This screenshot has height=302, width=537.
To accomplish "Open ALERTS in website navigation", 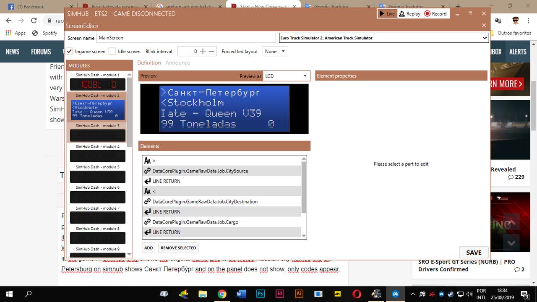I will pyautogui.click(x=518, y=52).
